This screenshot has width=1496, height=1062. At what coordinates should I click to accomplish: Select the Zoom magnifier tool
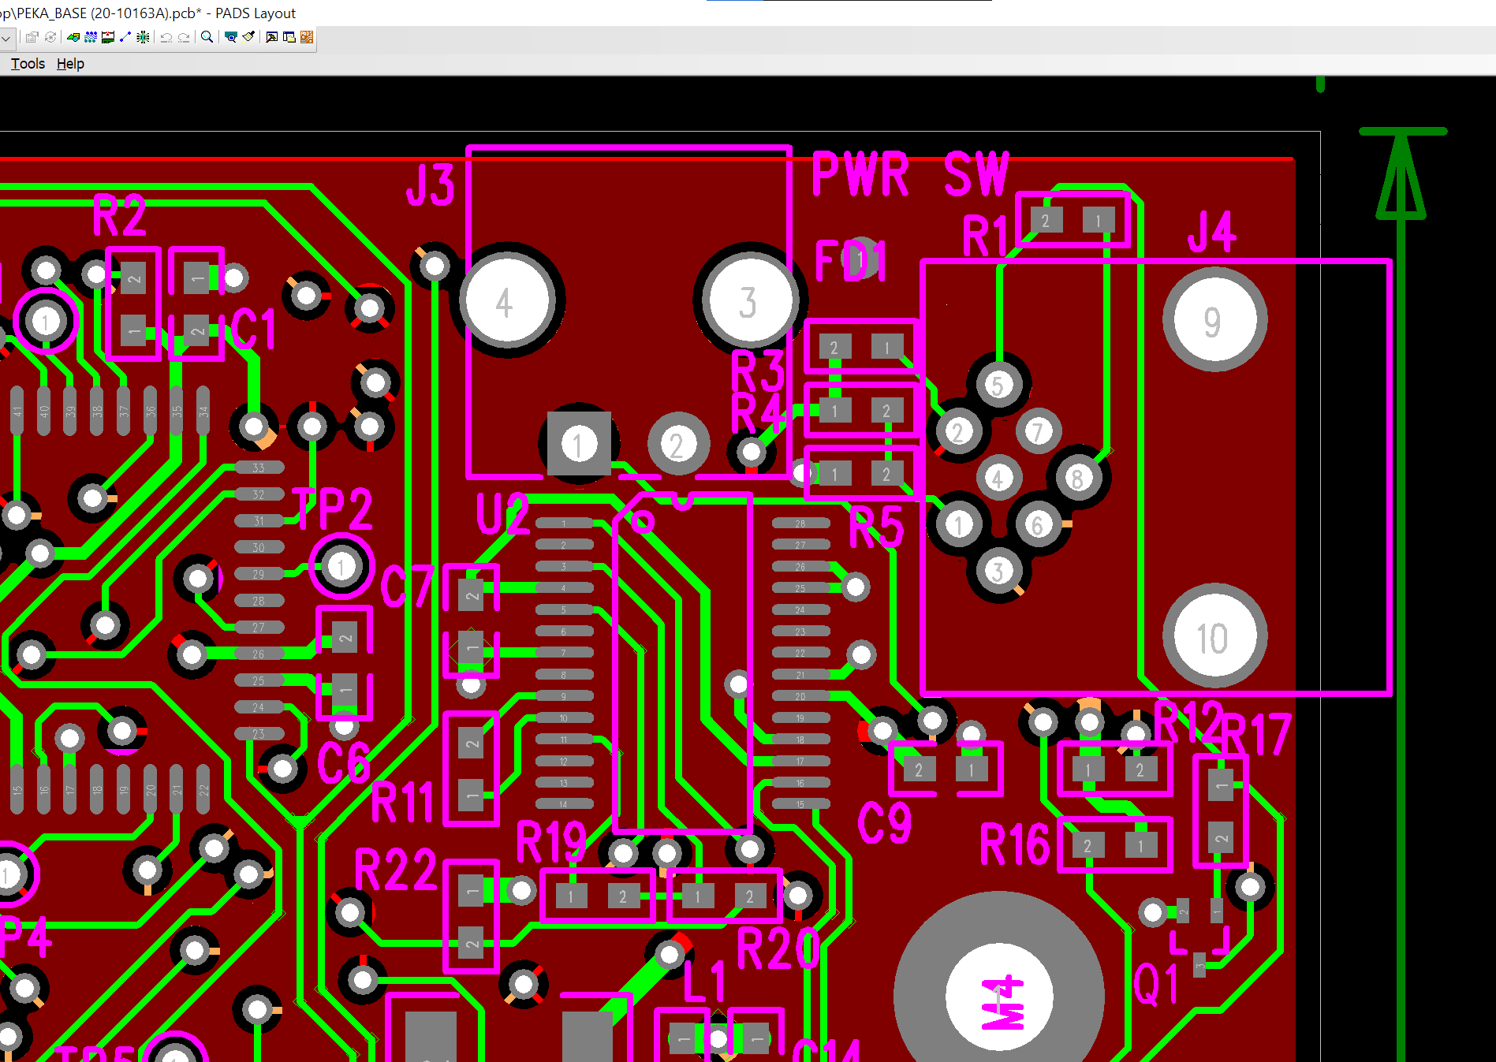[x=207, y=37]
